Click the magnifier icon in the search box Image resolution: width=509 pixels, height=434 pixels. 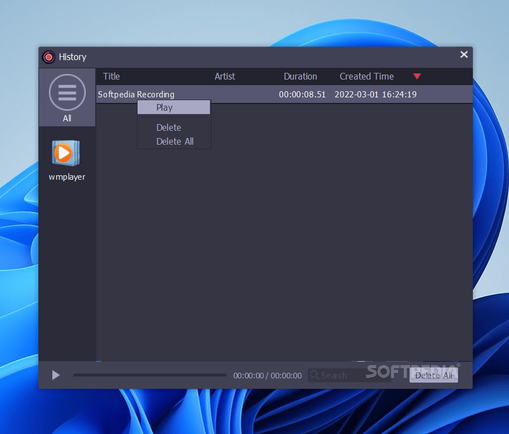pos(315,375)
